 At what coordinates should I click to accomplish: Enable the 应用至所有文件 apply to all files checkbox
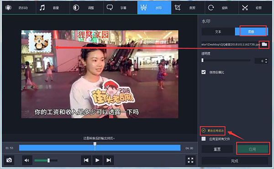pos(203,139)
